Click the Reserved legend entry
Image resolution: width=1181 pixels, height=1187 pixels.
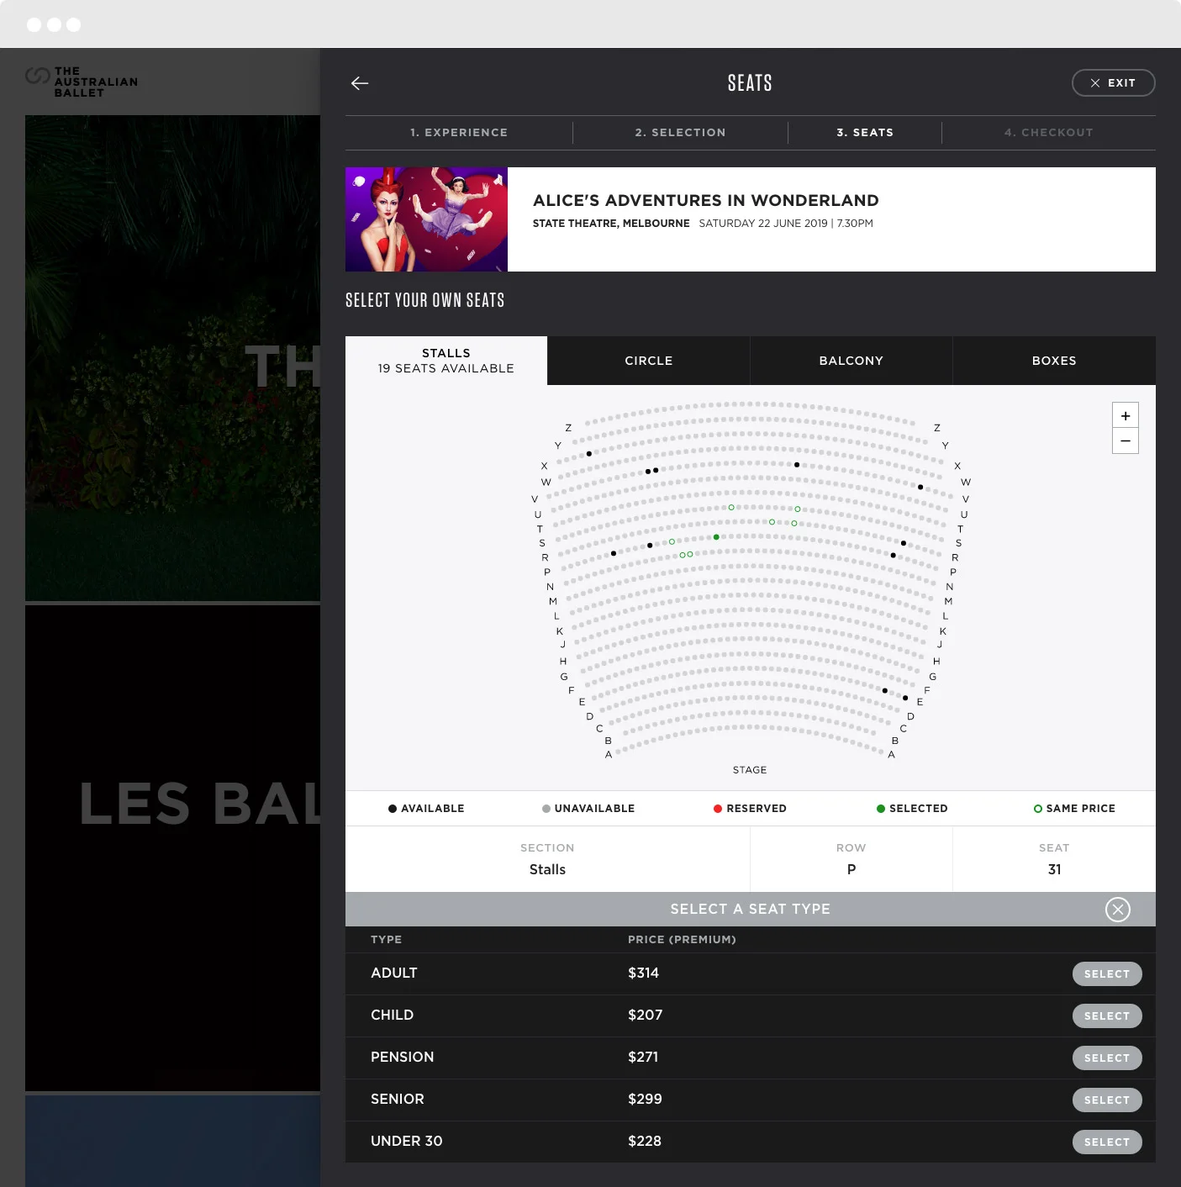tap(750, 809)
